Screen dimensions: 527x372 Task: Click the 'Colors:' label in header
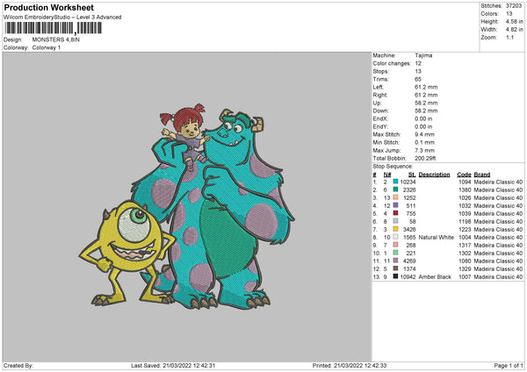(x=489, y=14)
